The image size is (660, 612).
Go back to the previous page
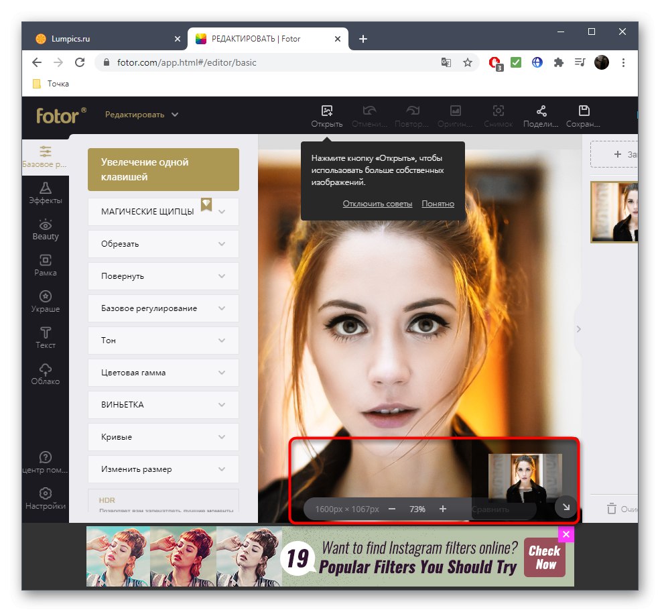tap(37, 63)
